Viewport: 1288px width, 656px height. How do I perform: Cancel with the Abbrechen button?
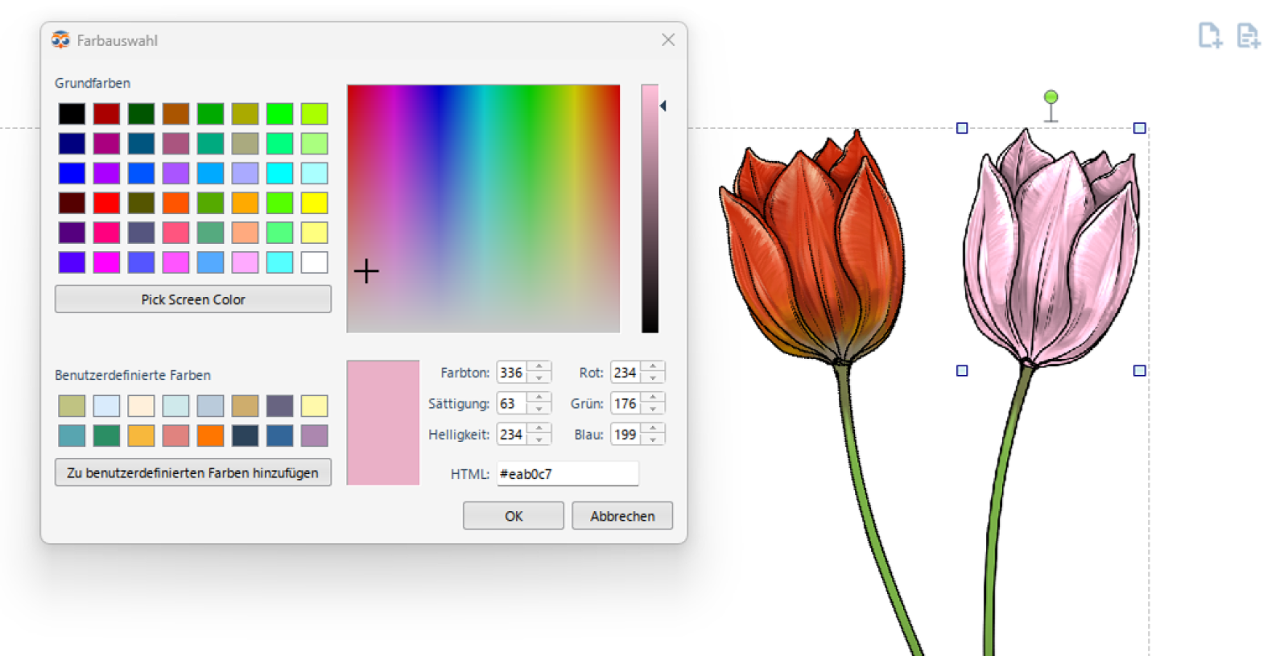pyautogui.click(x=621, y=516)
